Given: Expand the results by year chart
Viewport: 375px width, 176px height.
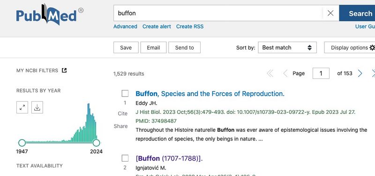Looking at the screenshot, I should (22, 107).
